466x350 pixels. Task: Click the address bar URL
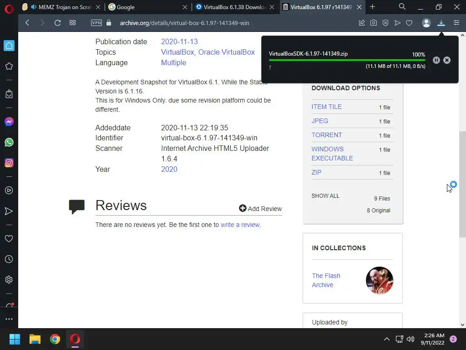pyautogui.click(x=185, y=23)
